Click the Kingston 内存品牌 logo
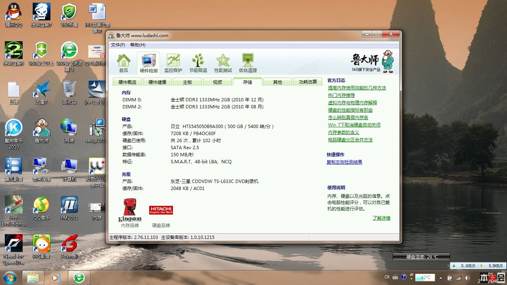Viewport: 507px width, 285px height. pos(130,210)
